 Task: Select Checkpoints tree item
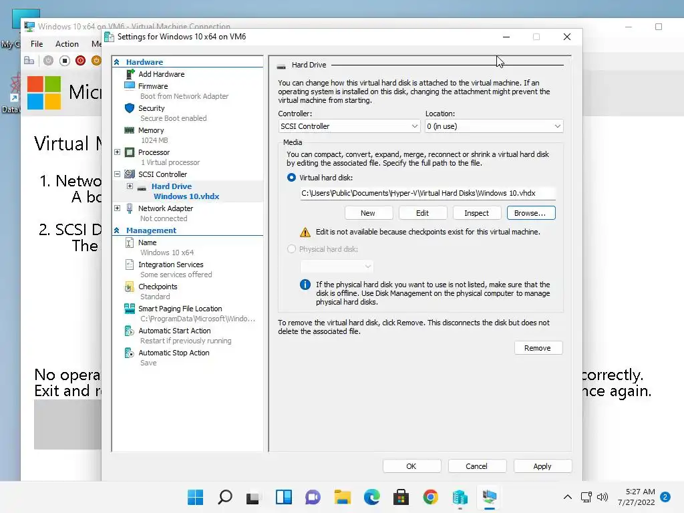tap(158, 287)
